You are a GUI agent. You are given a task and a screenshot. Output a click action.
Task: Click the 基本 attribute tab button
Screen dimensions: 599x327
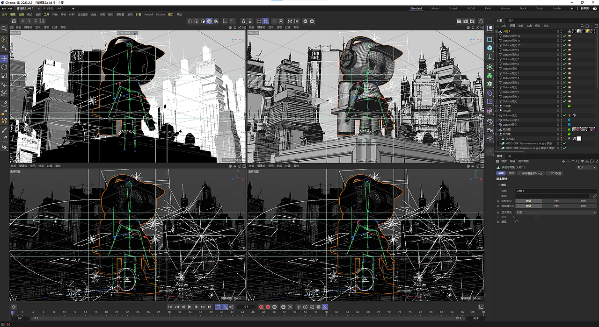(501, 173)
